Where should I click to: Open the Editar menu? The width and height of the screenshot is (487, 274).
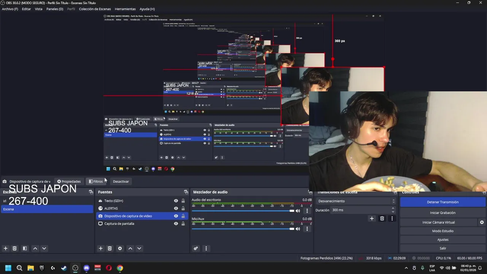click(26, 9)
